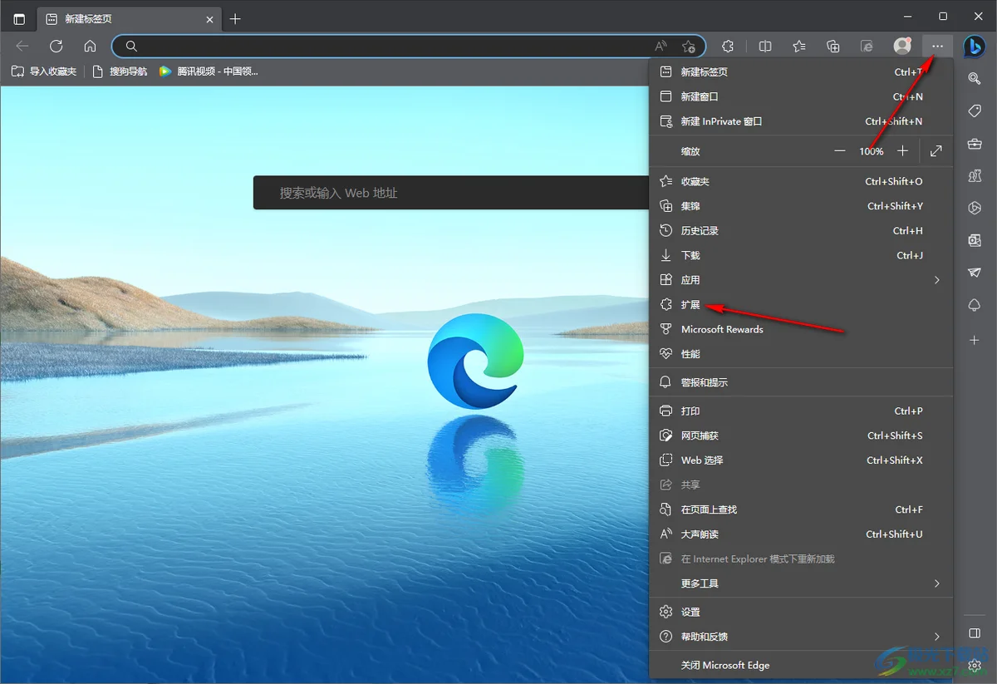Click the browser back arrow
The width and height of the screenshot is (997, 684).
(22, 46)
